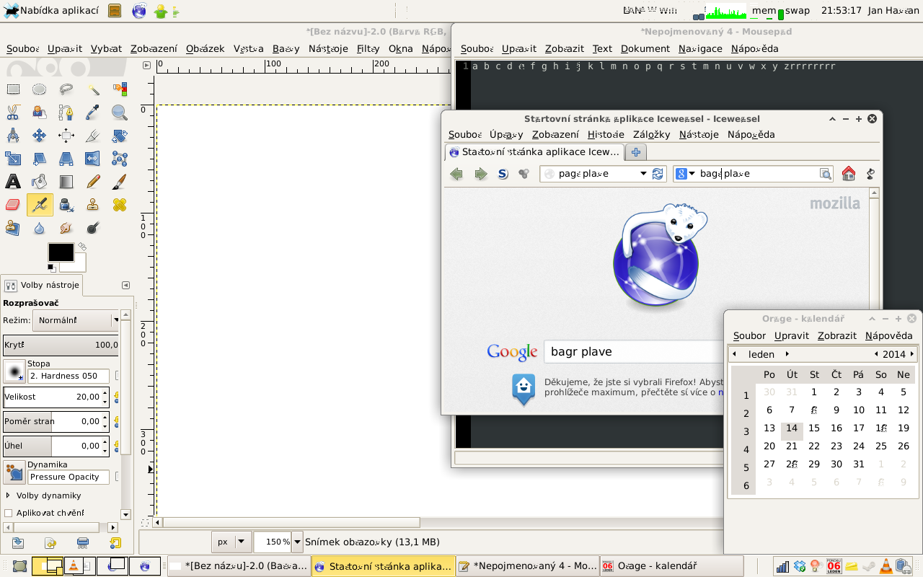
Task: Switch to Orage kalendář taskbar button
Action: [x=671, y=566]
